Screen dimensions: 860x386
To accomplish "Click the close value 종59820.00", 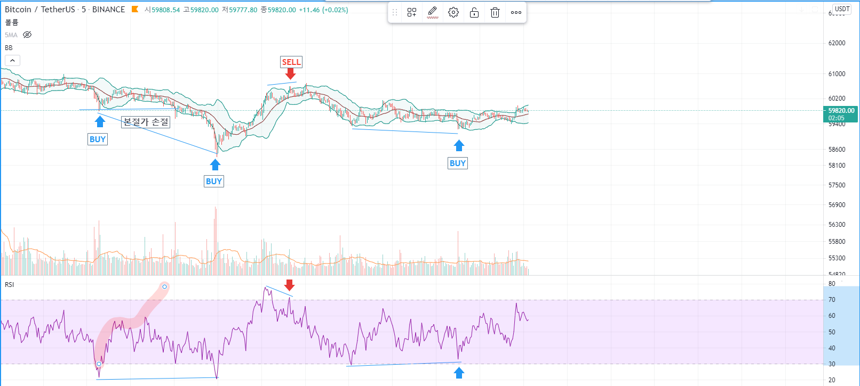I will coord(278,10).
